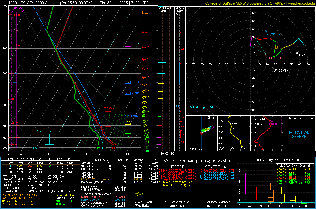This screenshot has height=209, width=316.
Task: Click the SR Wind v. Height panel label
Action: click(x=261, y=121)
